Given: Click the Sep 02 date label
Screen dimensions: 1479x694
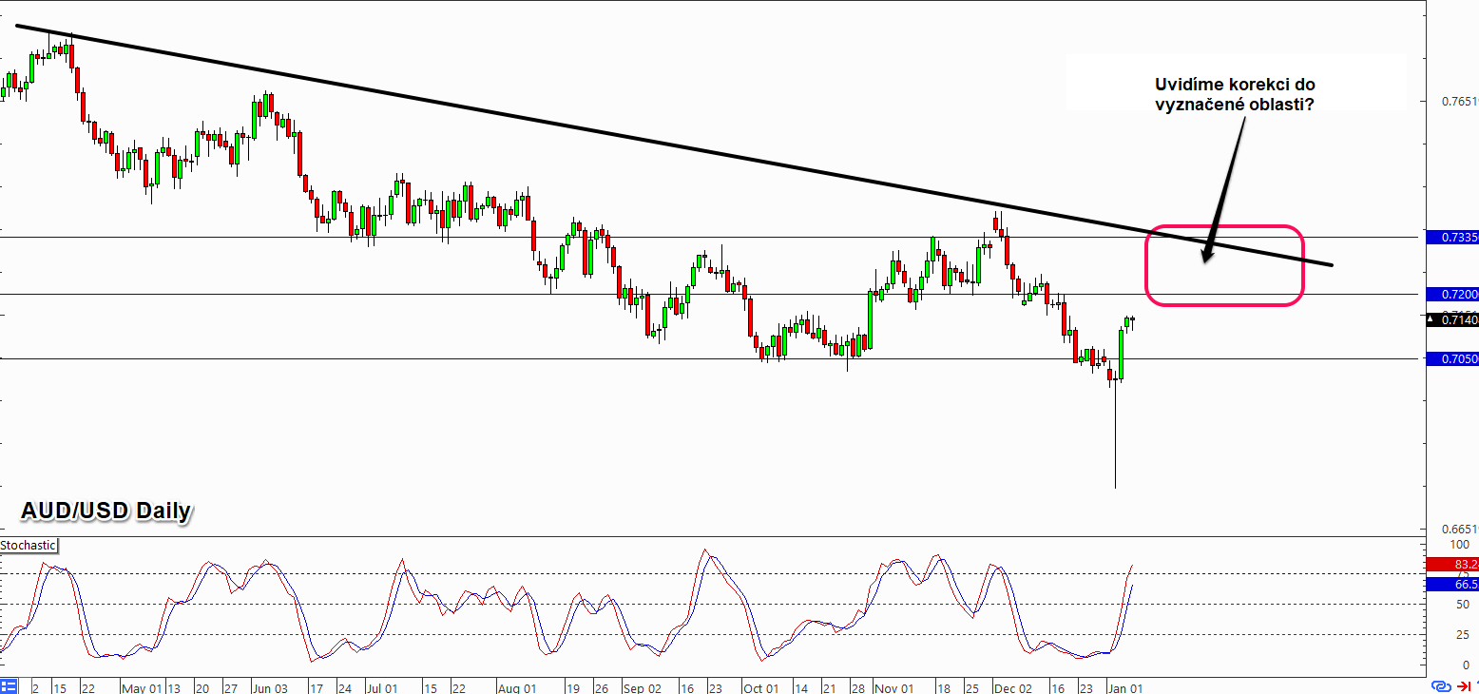Looking at the screenshot, I should 642,687.
